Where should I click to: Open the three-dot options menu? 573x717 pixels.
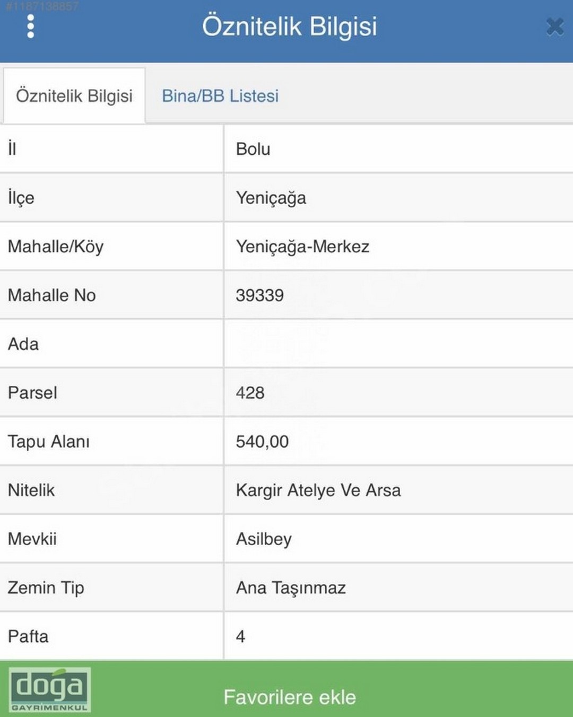click(31, 26)
